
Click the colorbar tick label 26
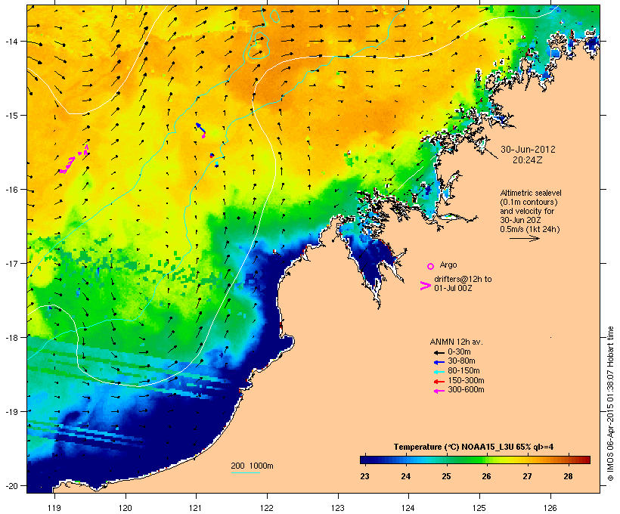(486, 476)
